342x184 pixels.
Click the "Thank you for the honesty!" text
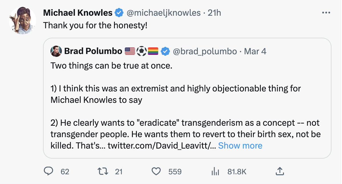coord(95,26)
